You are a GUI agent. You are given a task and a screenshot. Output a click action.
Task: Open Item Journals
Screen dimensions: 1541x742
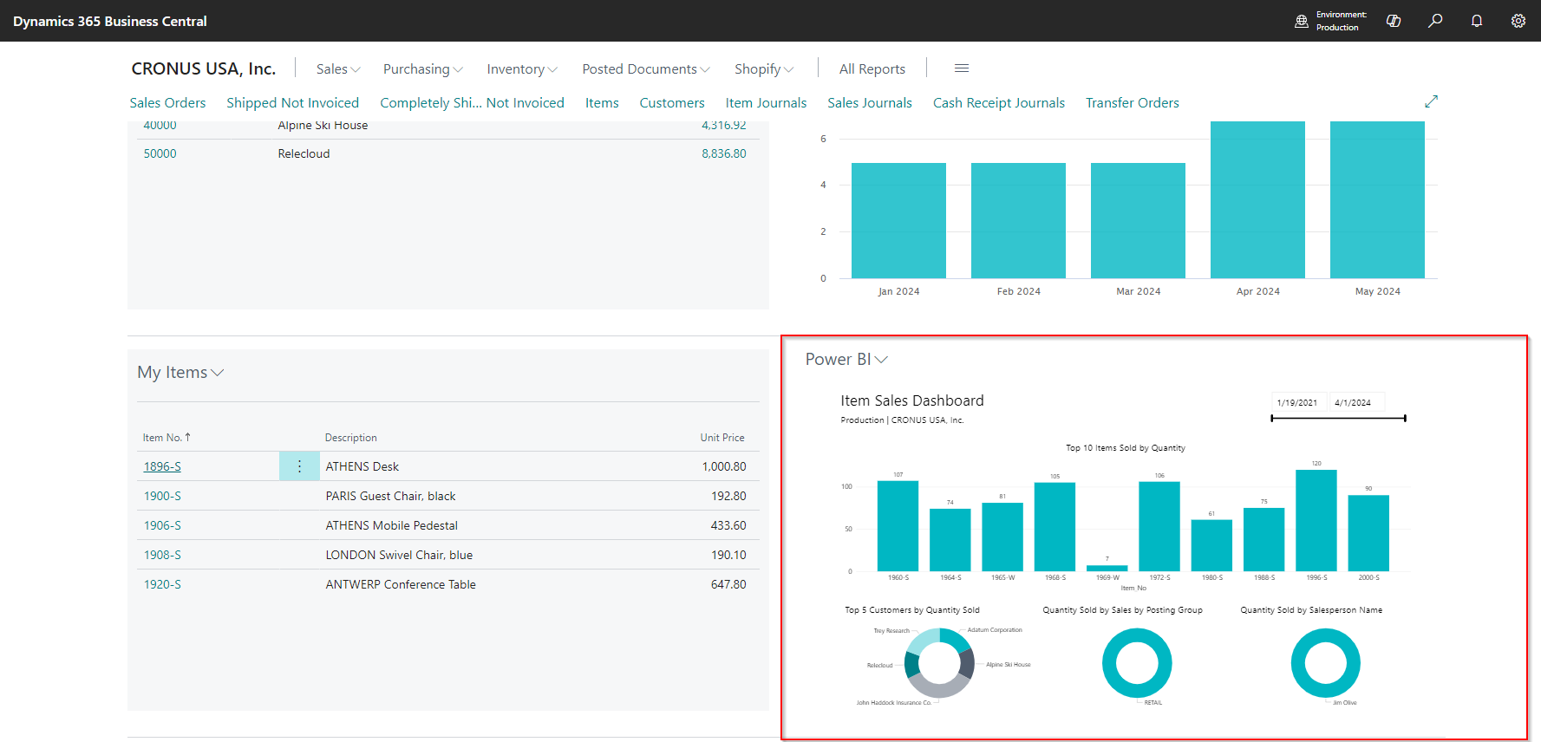(x=766, y=102)
